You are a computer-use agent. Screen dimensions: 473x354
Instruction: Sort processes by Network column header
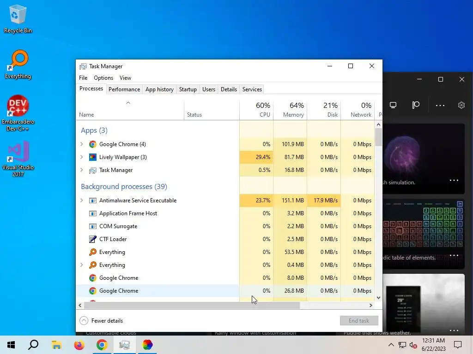[358, 110]
